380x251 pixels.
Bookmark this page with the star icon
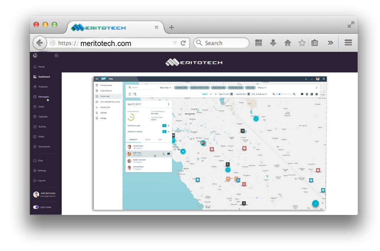(302, 43)
